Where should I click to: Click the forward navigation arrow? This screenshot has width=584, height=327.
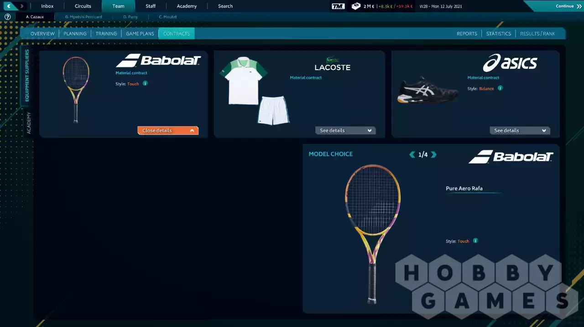point(21,6)
